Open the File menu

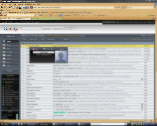pyautogui.click(x=2, y=4)
